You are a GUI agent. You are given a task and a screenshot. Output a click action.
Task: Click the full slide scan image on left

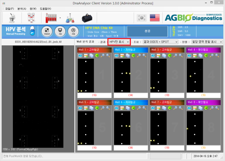(38, 97)
